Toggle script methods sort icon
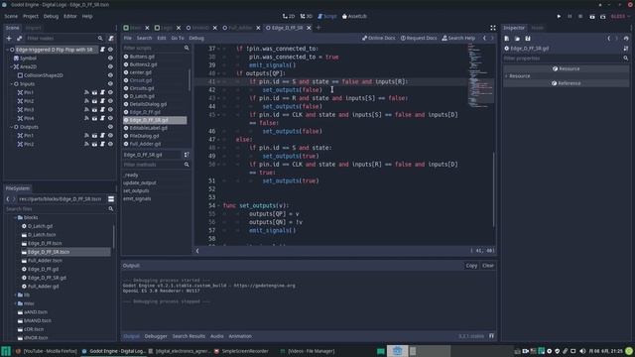 (187, 155)
